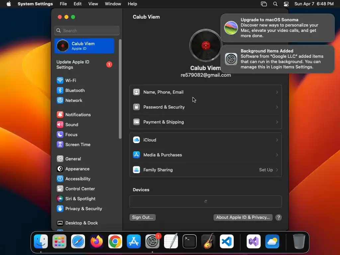340x255 pixels.
Task: Open Upgrade to macOS Sonoma notification
Action: click(x=278, y=28)
